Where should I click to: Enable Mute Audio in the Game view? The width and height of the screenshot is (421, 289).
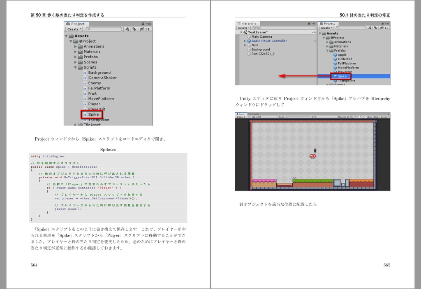click(x=360, y=116)
